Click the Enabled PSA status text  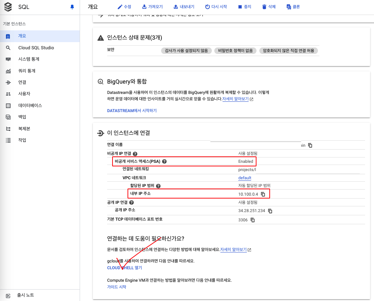[246, 161]
